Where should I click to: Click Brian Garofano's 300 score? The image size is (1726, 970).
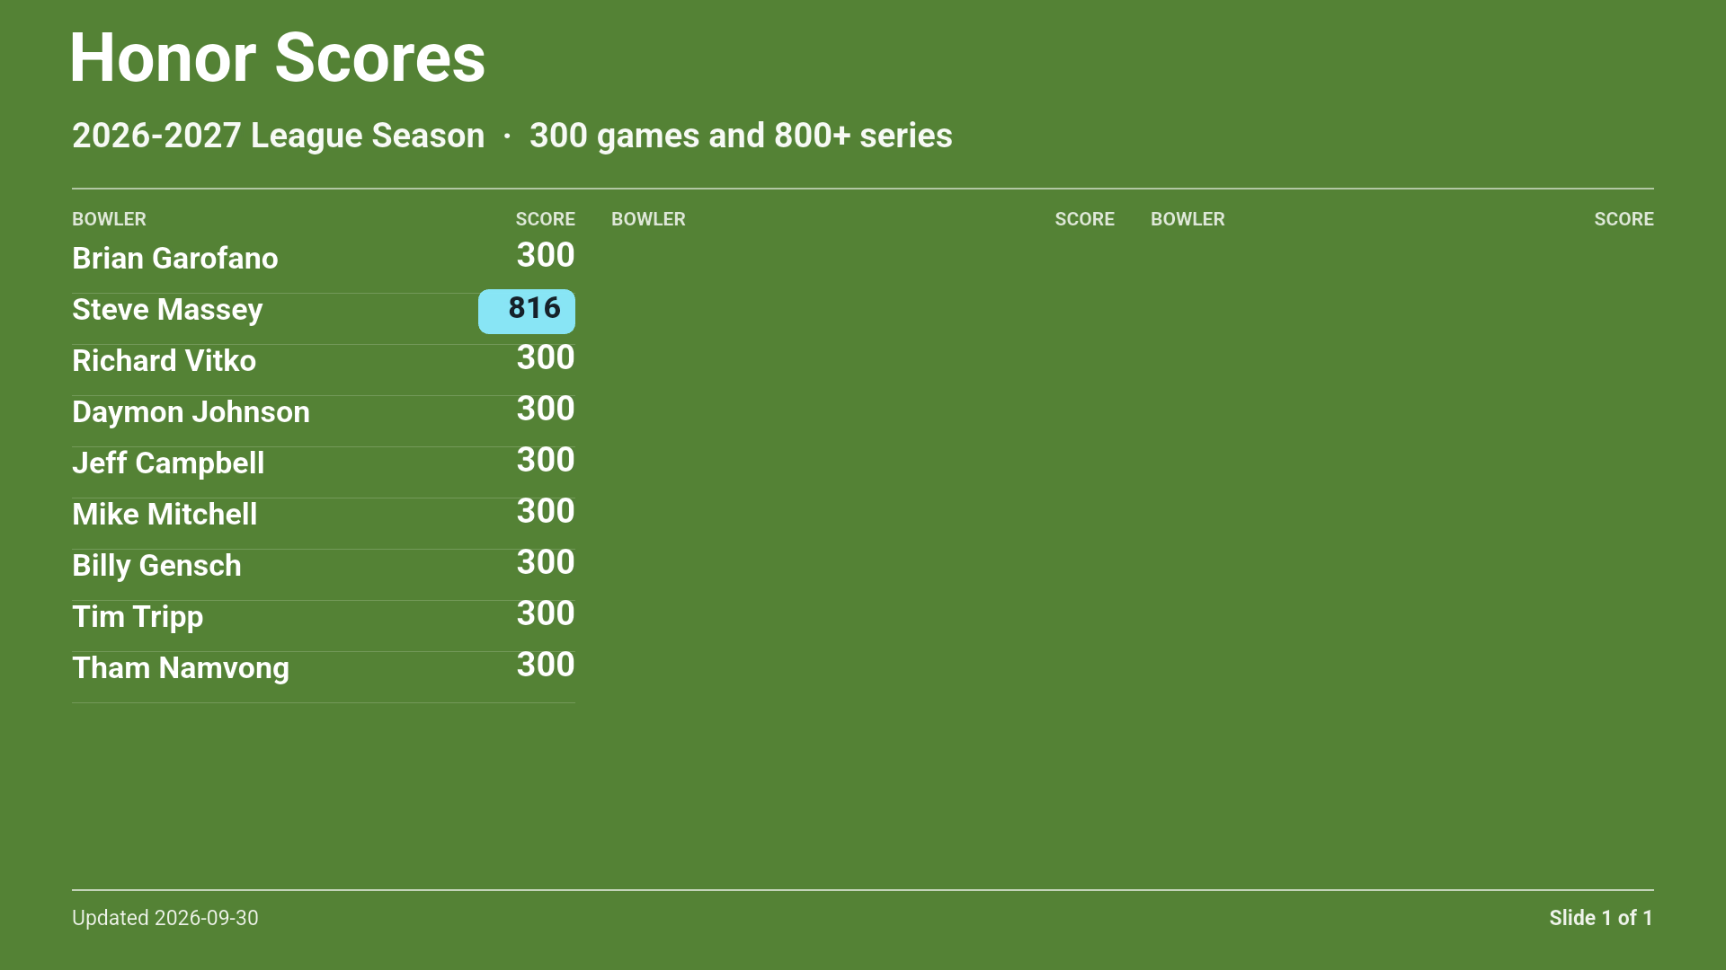546,255
